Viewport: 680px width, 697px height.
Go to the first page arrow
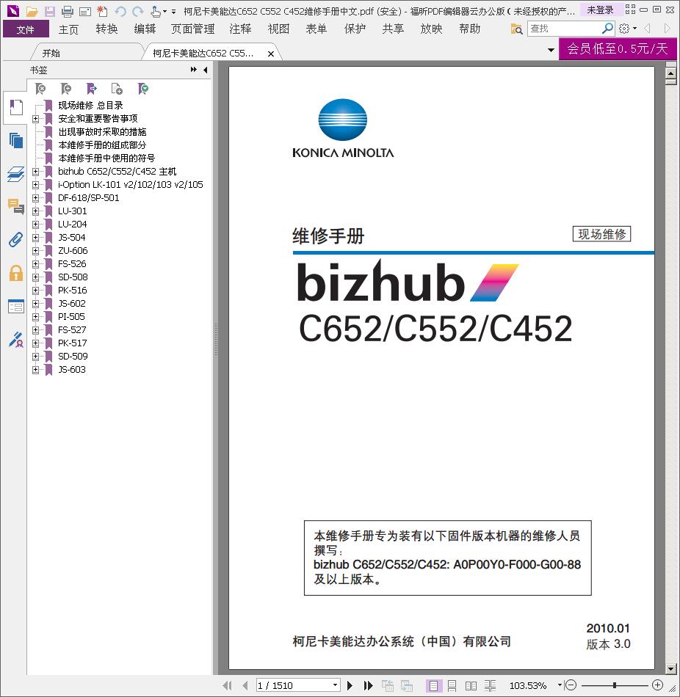pos(227,685)
